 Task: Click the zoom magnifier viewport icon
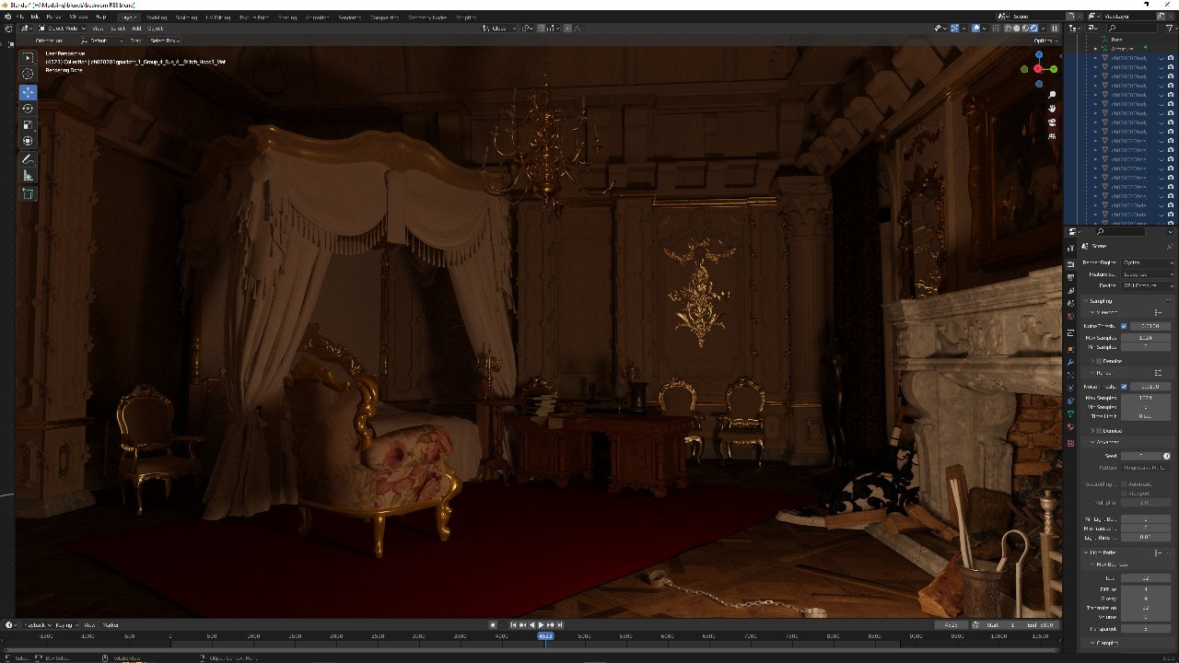1052,94
